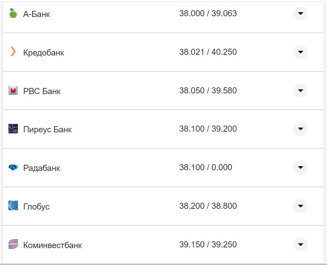Screen dimensions: 327x265
Task: Click the Коминвестбанк striped logo icon
Action: 13,244
